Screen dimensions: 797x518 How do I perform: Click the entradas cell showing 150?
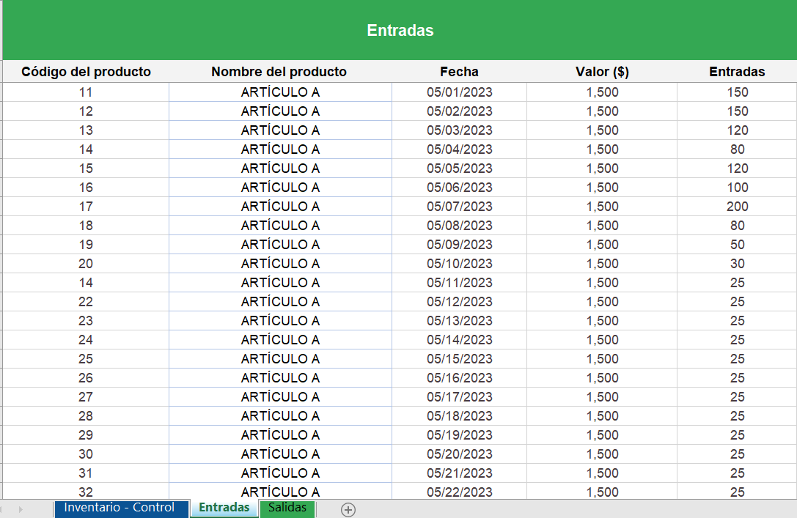pyautogui.click(x=737, y=92)
